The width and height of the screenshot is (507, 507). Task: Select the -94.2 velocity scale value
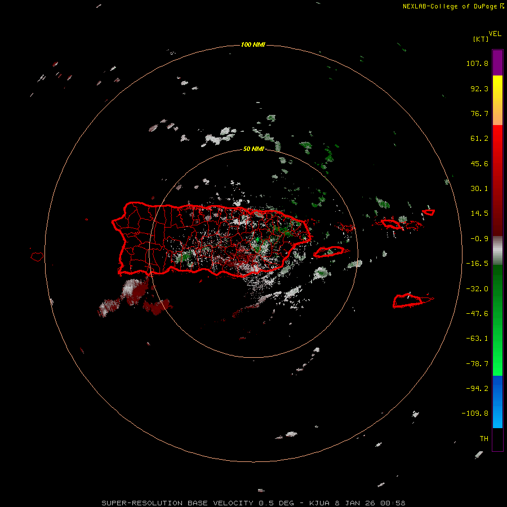coord(477,389)
